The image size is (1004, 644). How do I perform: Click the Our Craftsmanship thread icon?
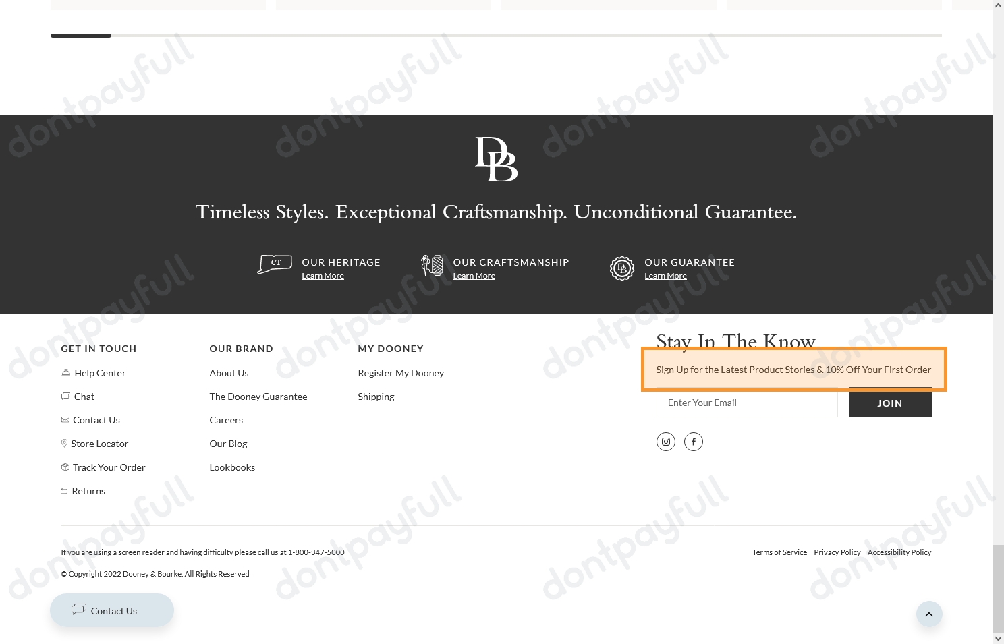432,266
